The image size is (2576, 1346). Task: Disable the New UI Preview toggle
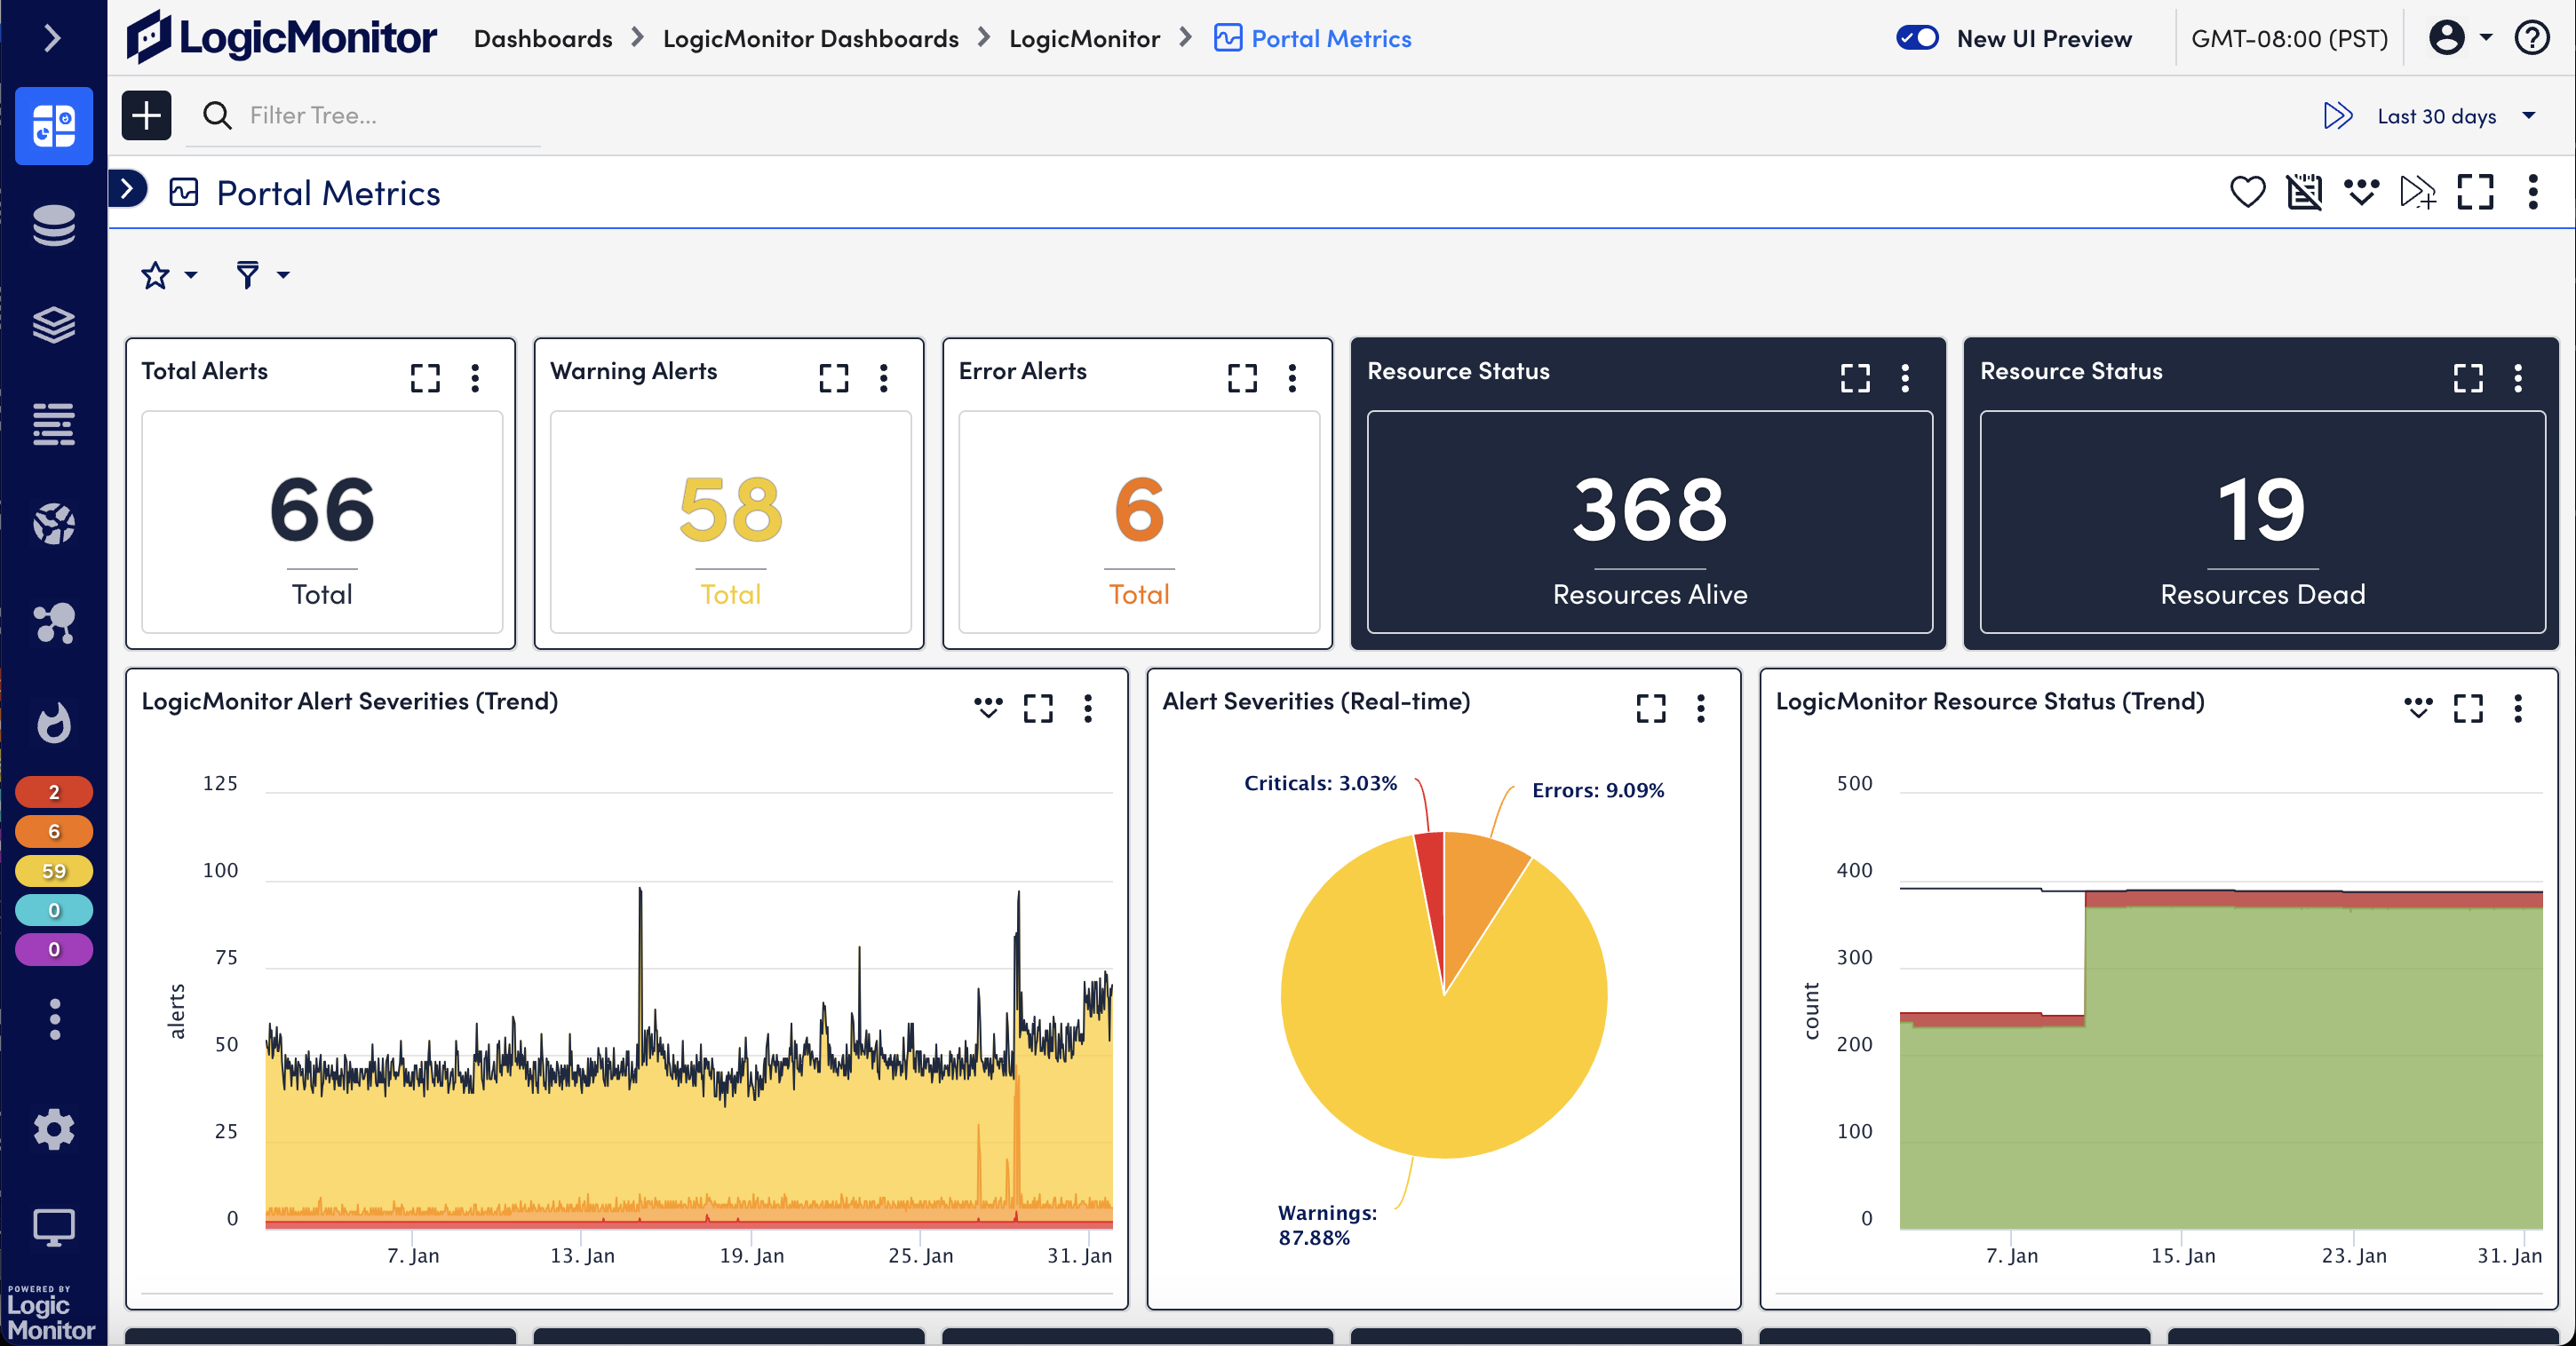tap(1918, 37)
